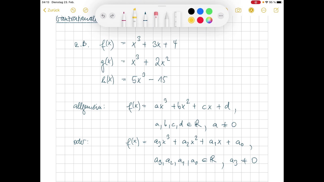Open the note's more options circle
This screenshot has width=324, height=182.
click(264, 10)
